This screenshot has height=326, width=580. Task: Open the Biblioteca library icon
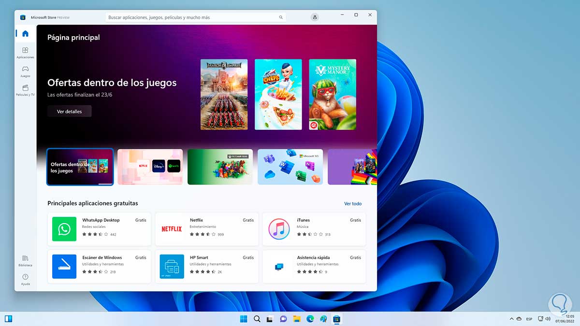pyautogui.click(x=25, y=260)
